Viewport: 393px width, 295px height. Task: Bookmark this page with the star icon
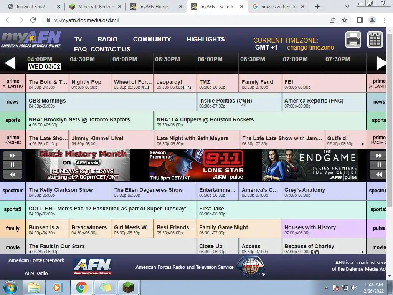click(345, 20)
